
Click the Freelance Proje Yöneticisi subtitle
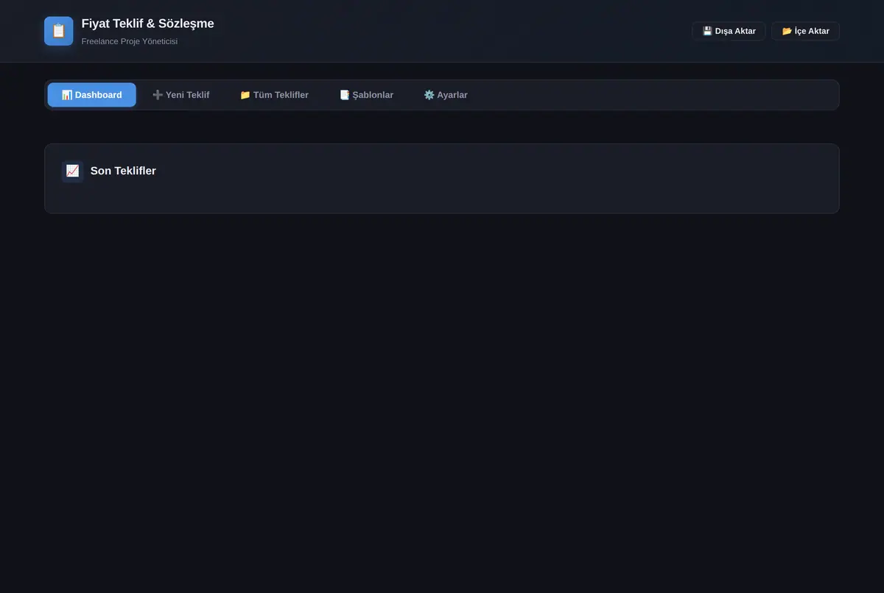pyautogui.click(x=130, y=41)
